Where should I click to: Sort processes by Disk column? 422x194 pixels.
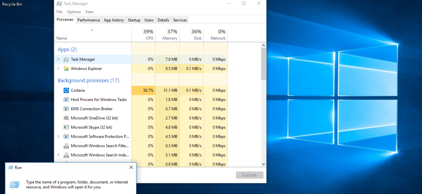click(191, 35)
